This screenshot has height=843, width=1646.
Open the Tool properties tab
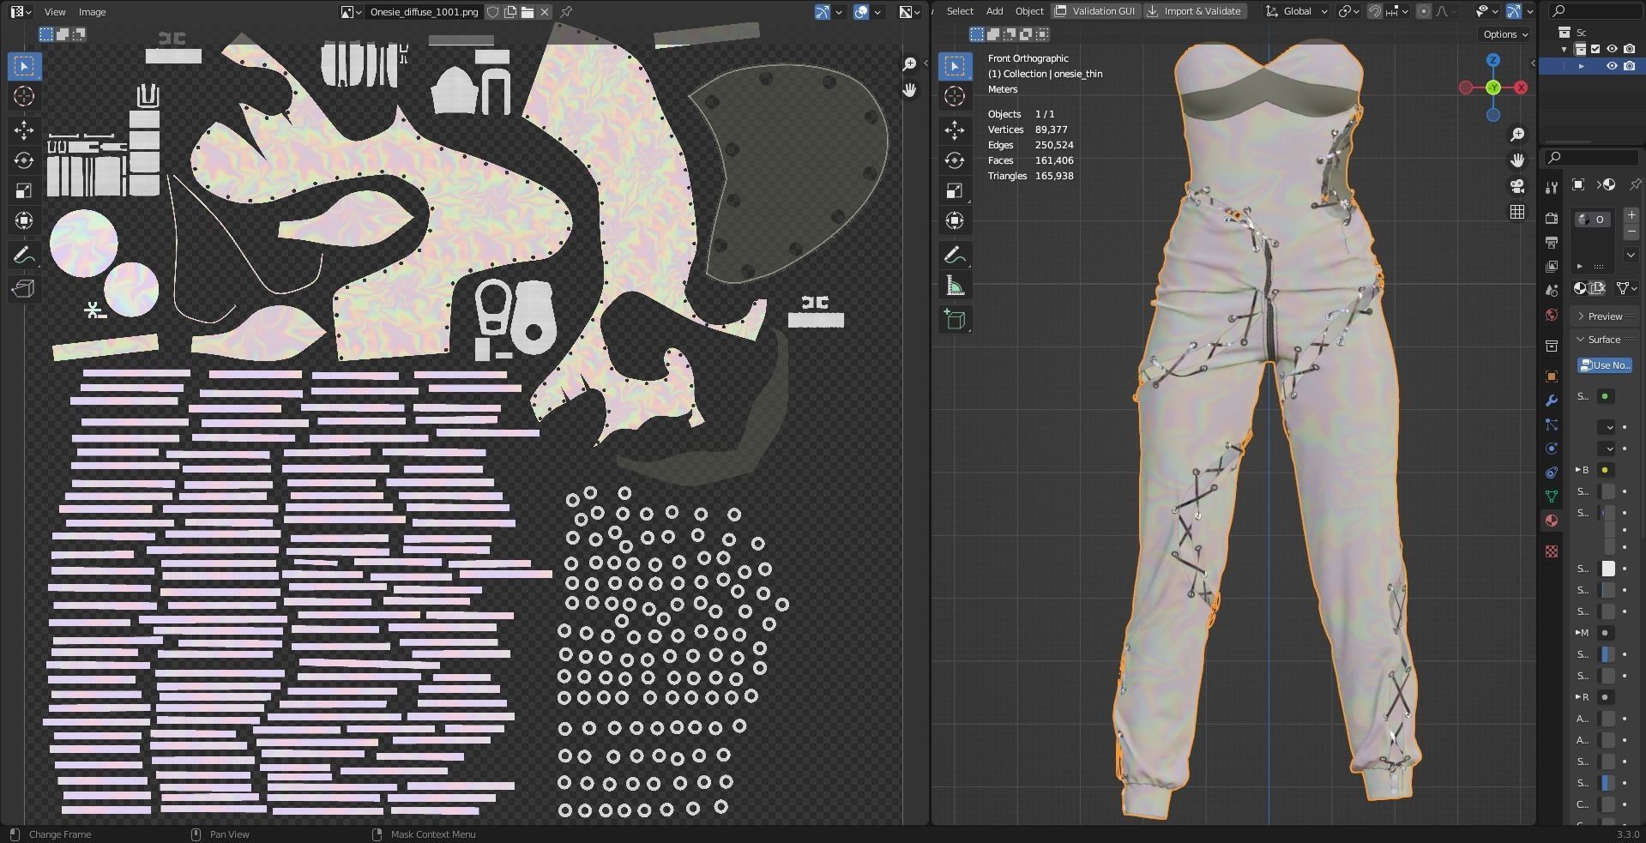[x=1552, y=188]
